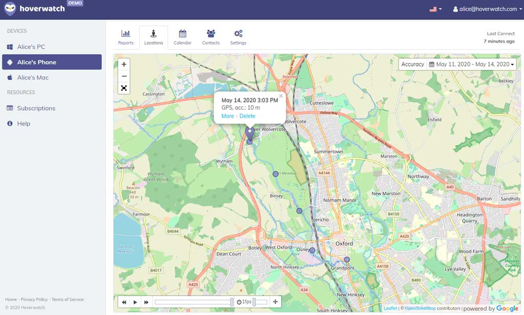Click the hoverwatch owl logo
Image resolution: width=524 pixels, height=315 pixels.
coord(10,9)
